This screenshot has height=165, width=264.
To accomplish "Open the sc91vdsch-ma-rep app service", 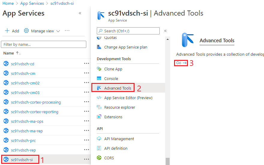I will coord(27,131).
